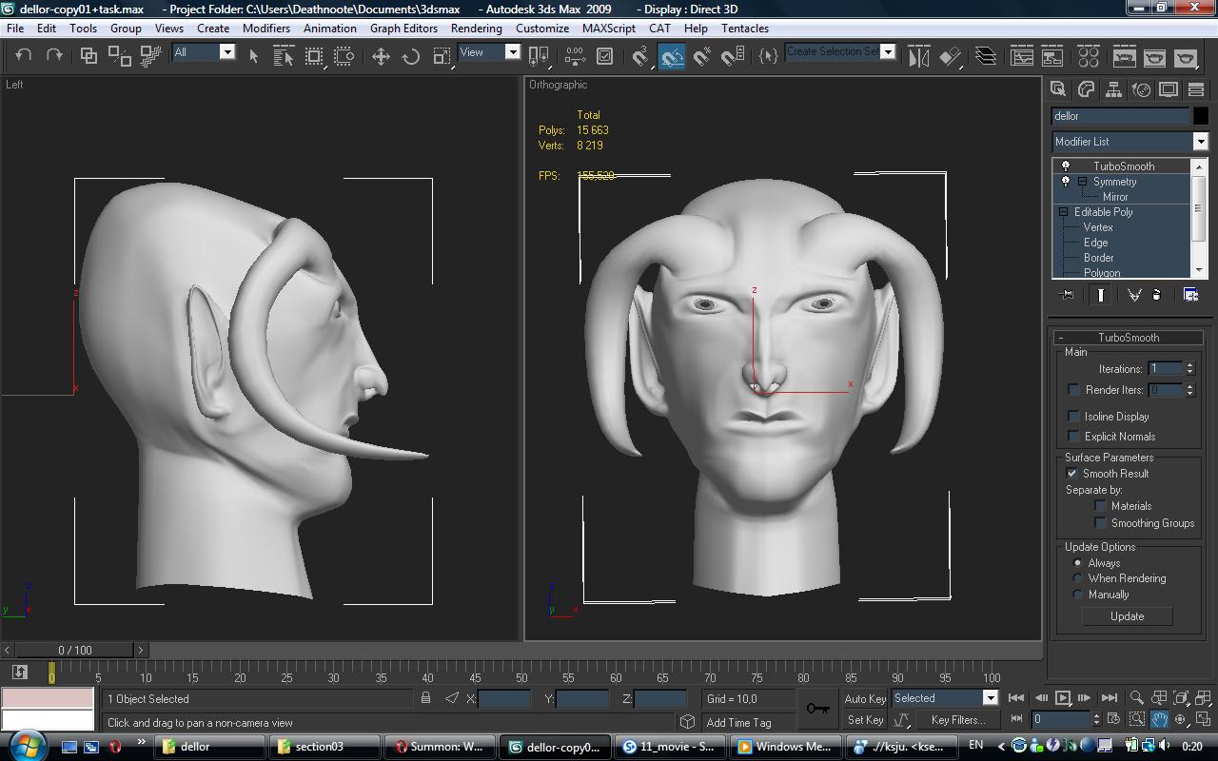Click the Undo arrow in the toolbar

pos(24,56)
